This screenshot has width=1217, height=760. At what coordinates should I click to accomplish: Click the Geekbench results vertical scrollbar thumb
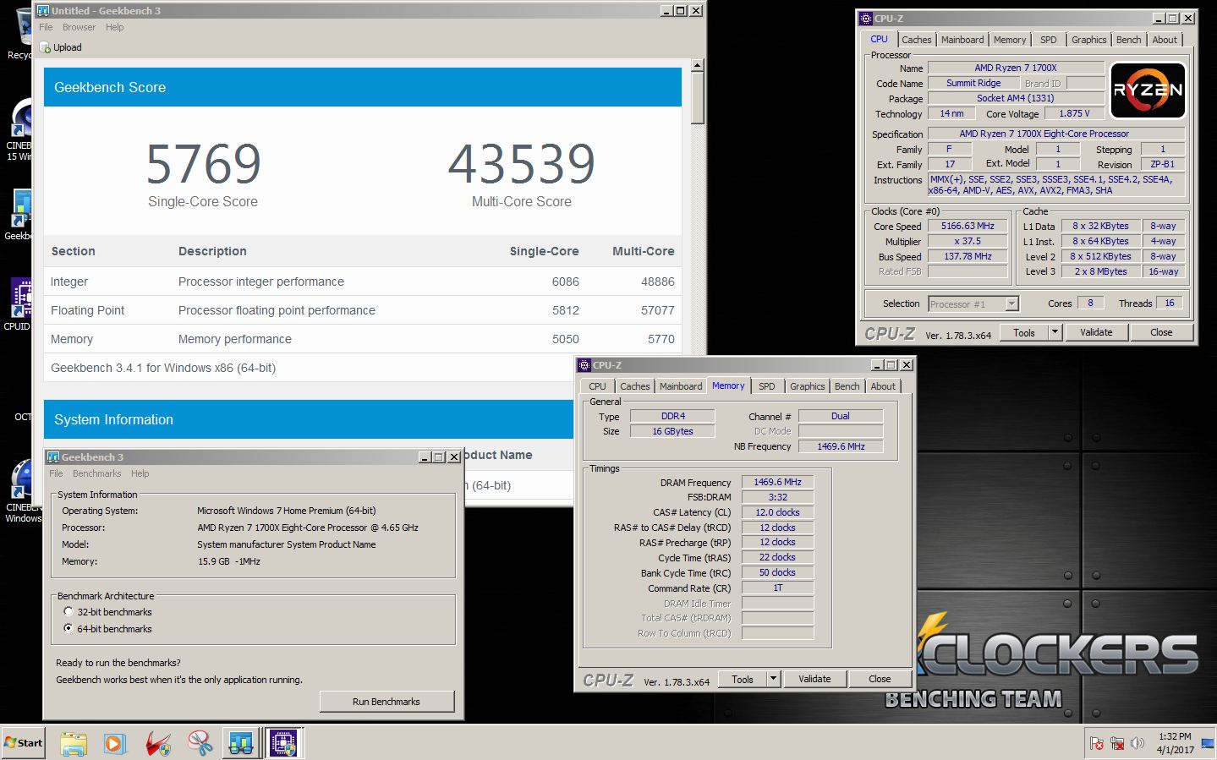coord(697,99)
